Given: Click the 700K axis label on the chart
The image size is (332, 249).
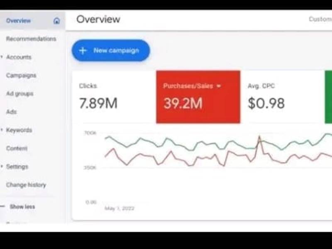Looking at the screenshot, I should click(x=90, y=133).
